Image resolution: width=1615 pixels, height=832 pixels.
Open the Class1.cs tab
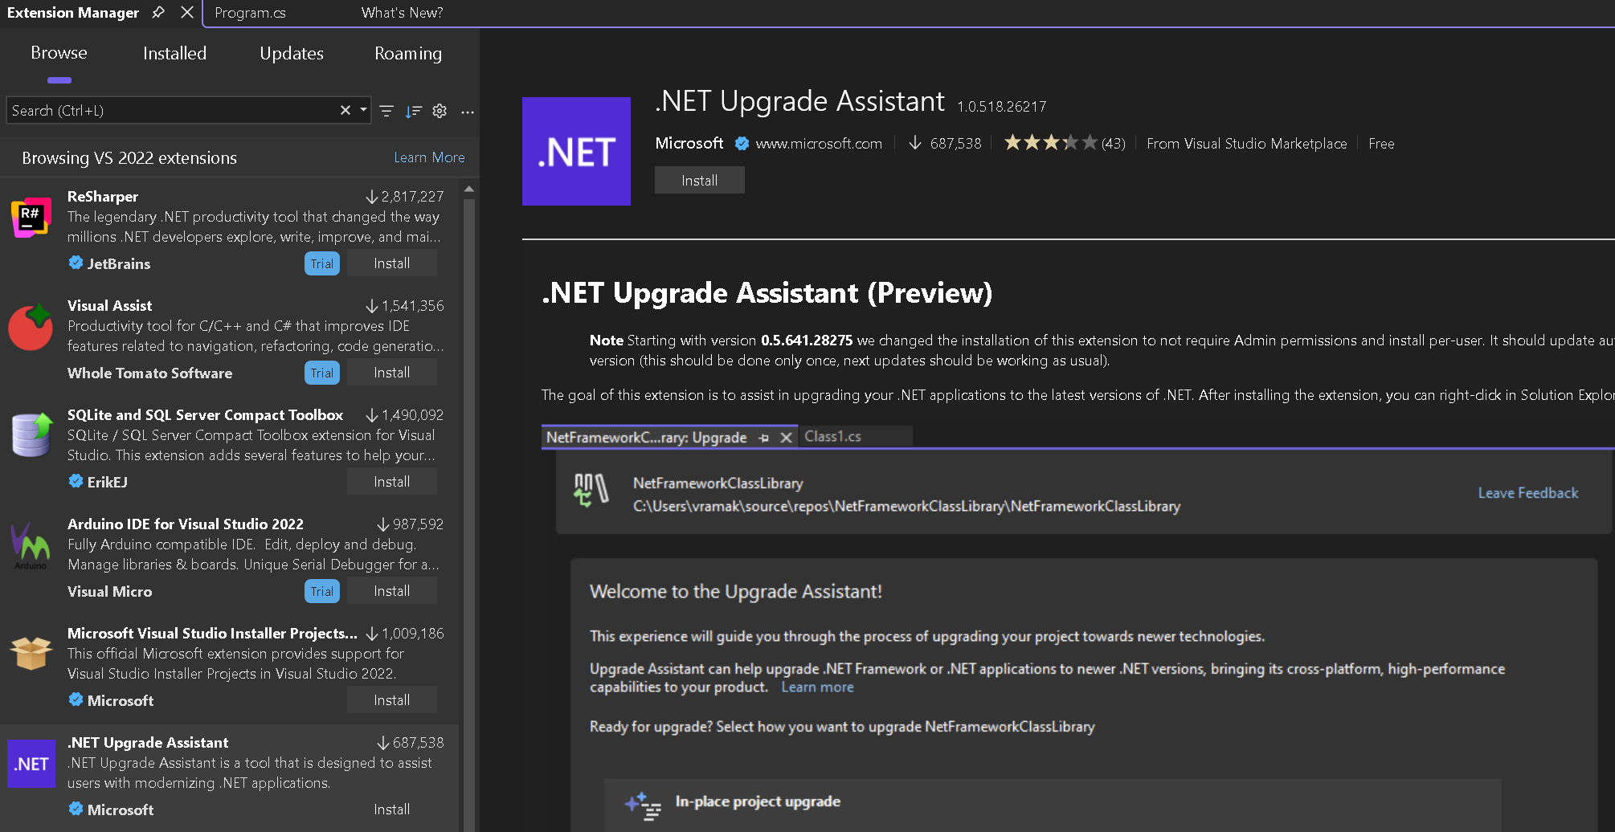(x=832, y=436)
